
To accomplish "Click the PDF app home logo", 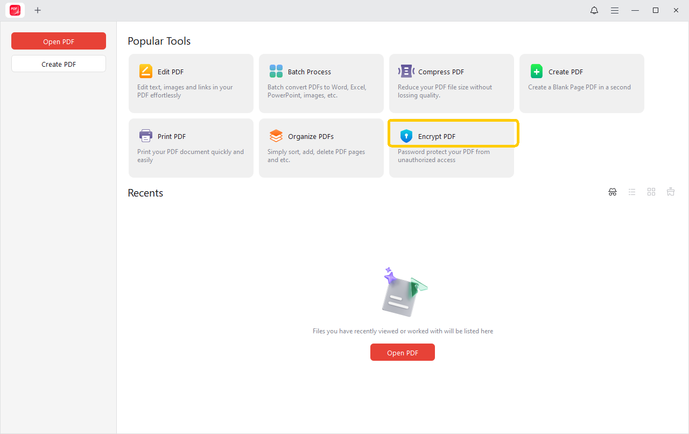I will tap(15, 10).
